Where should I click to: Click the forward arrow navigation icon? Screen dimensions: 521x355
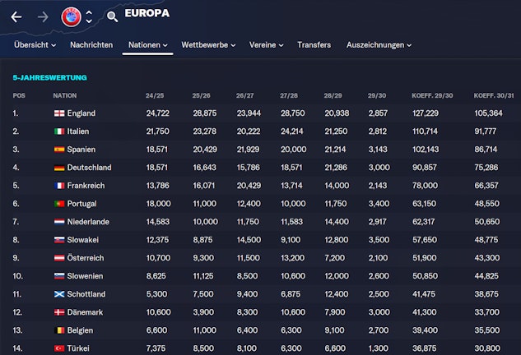(x=43, y=16)
